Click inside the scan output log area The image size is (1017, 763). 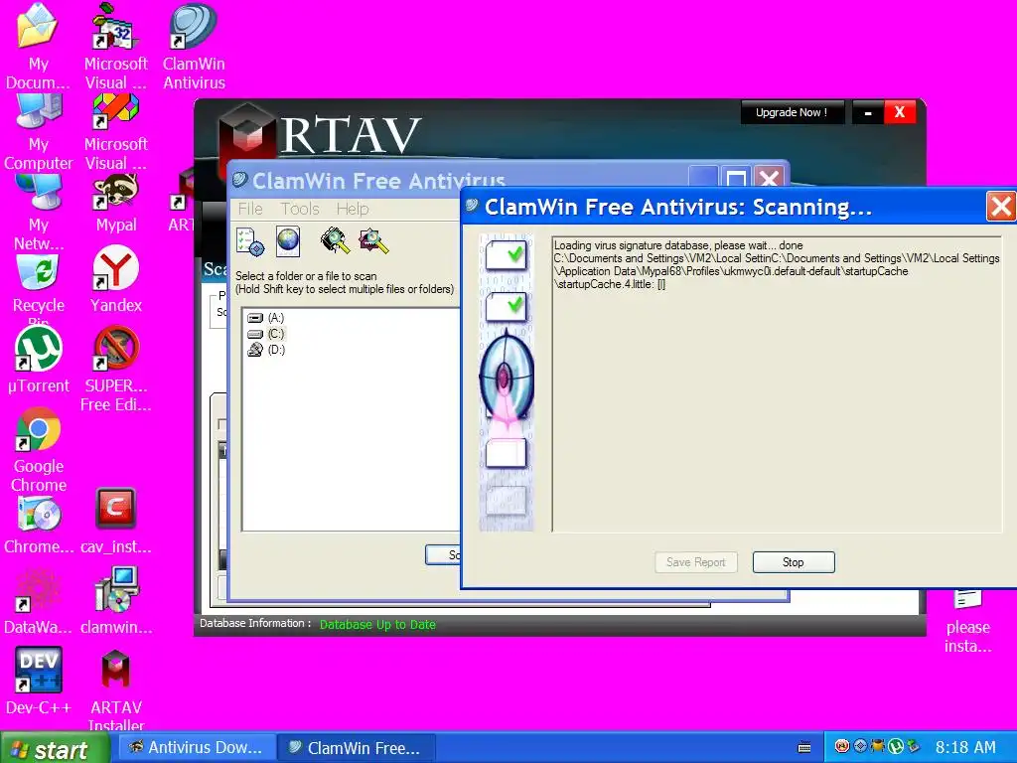[777, 384]
